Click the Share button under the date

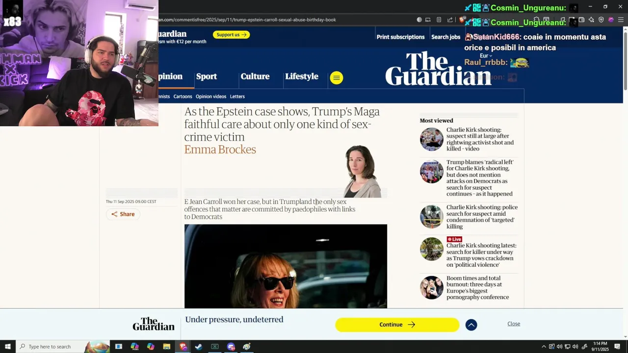(x=123, y=214)
